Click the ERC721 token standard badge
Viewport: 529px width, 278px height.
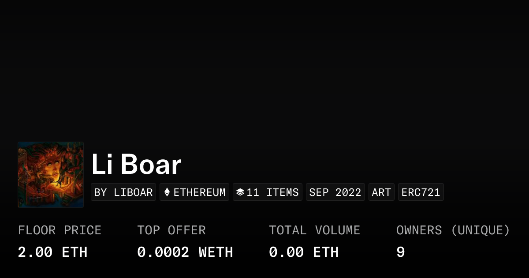click(421, 192)
